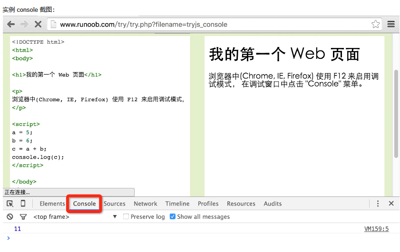Click the 'b = 6;' code line
The width and height of the screenshot is (400, 252).
tap(22, 140)
